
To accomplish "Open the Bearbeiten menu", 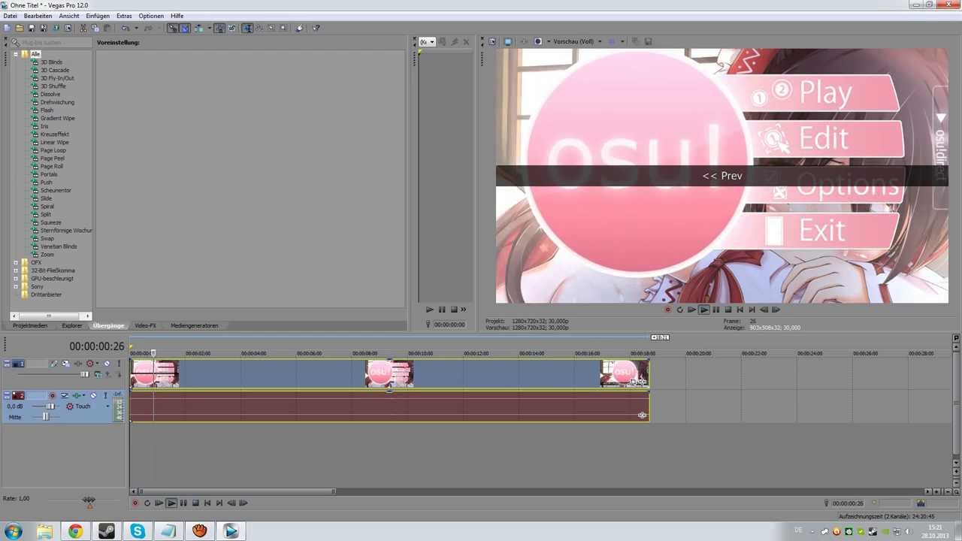I will point(38,16).
